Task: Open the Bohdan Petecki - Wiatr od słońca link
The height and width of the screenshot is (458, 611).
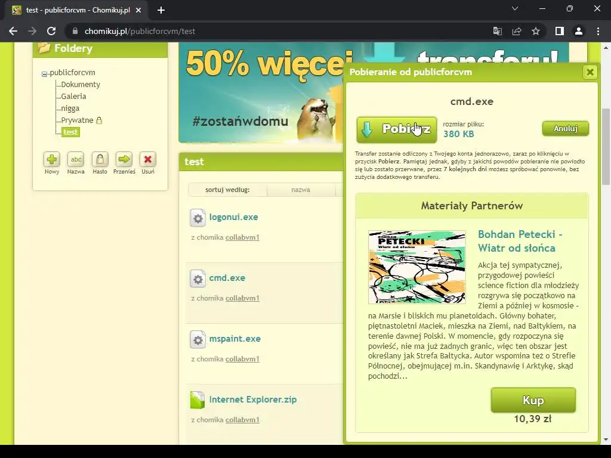Action: point(520,241)
